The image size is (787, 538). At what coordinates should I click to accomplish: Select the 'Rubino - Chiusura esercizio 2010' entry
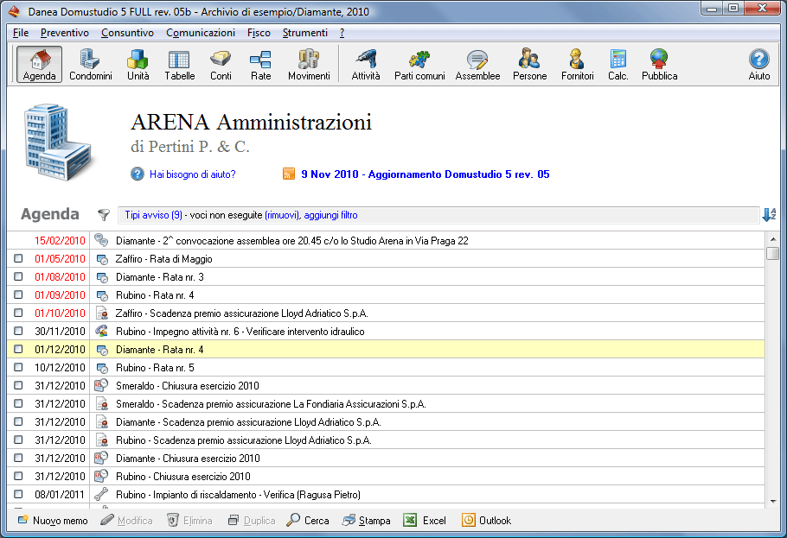[386, 477]
